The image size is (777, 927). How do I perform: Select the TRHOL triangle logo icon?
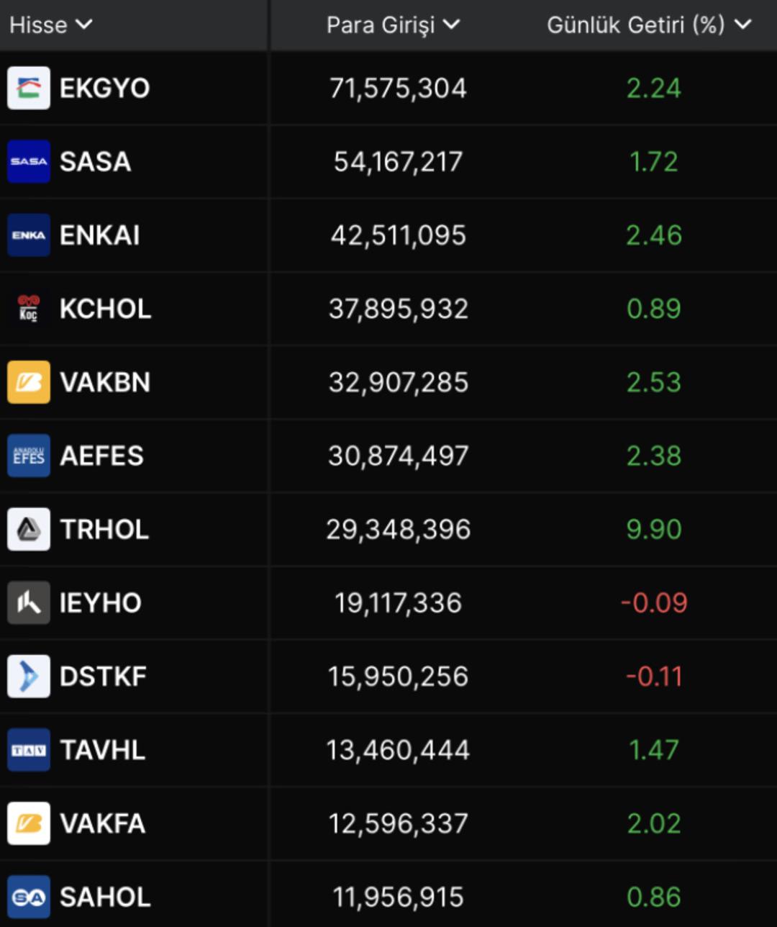[29, 529]
